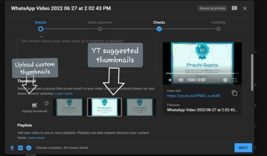The height and width of the screenshot is (156, 267).
Task: Select the highlighted middle suggested thumbnail
Action: [x=105, y=107]
